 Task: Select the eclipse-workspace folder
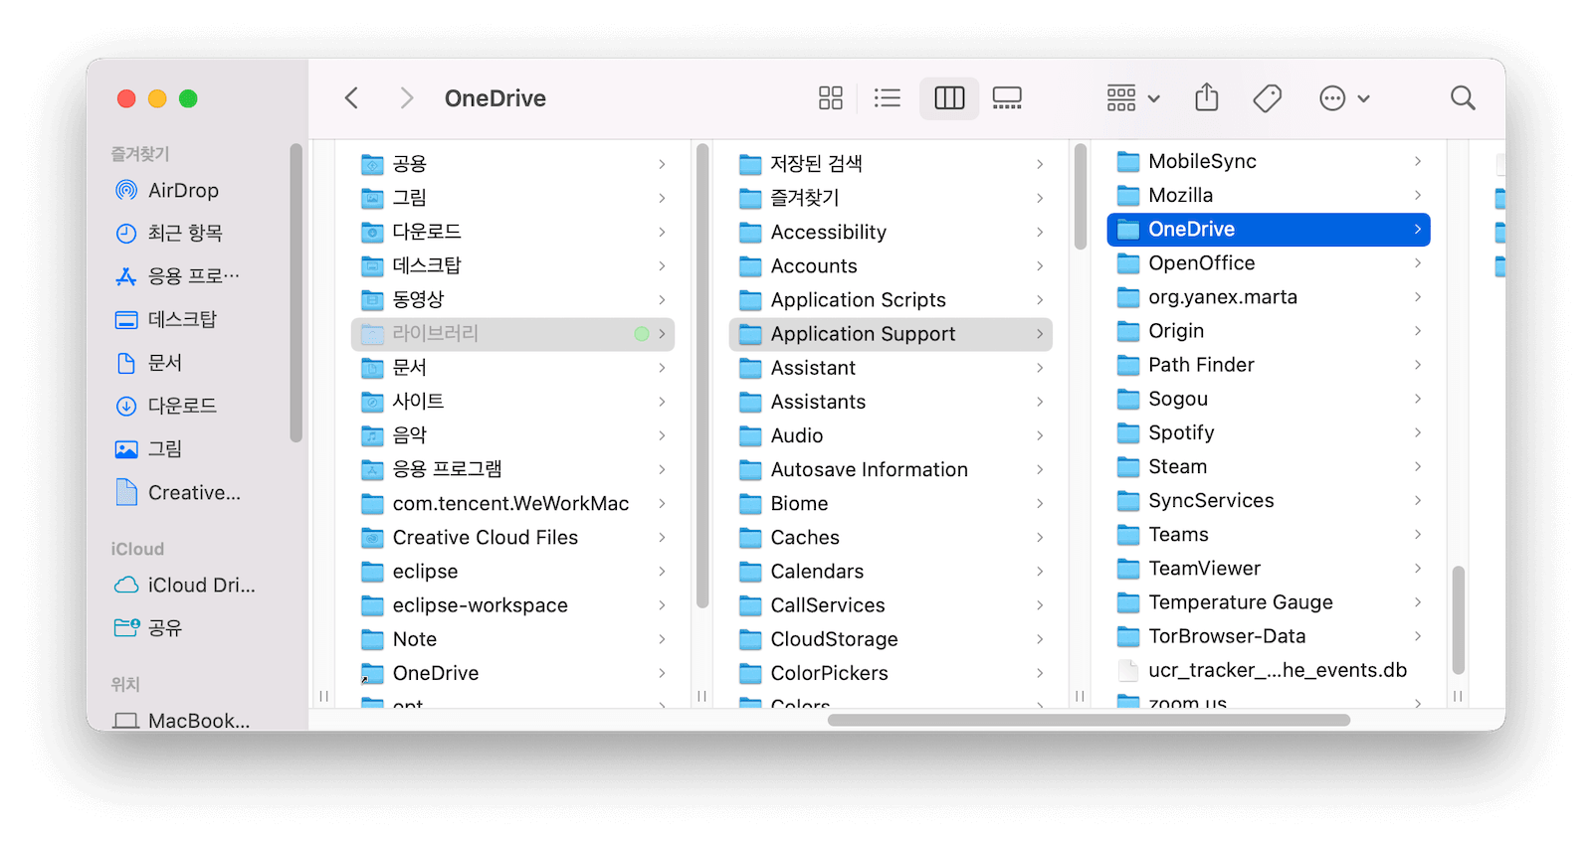click(512, 604)
